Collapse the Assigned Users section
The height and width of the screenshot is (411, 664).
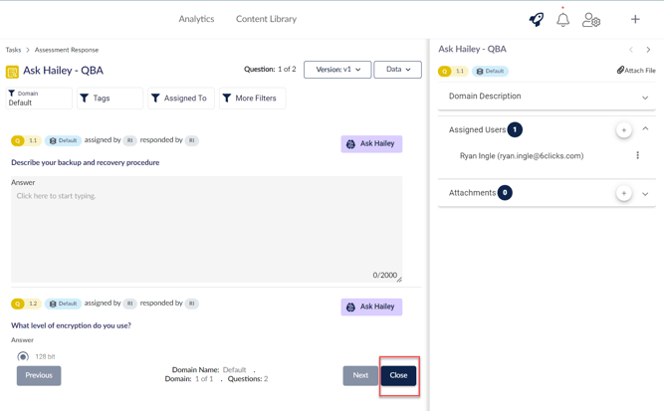(645, 129)
